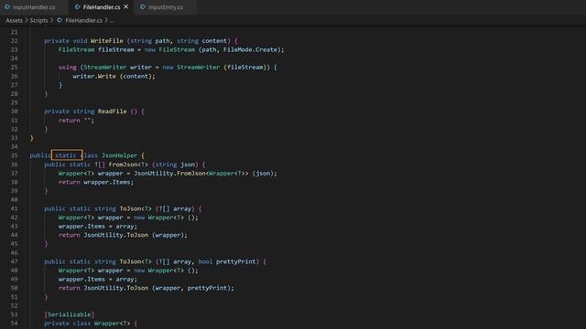Click 'return' on line 31

pos(70,120)
